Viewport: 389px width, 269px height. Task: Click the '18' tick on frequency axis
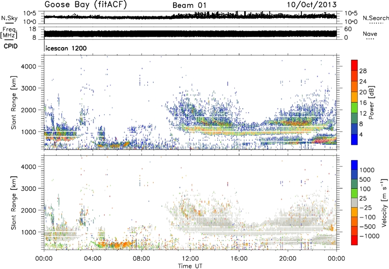click(32, 29)
